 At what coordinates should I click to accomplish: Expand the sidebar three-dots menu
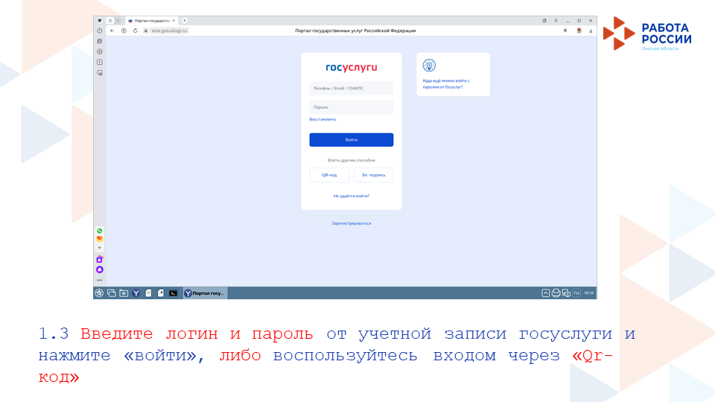pos(100,280)
